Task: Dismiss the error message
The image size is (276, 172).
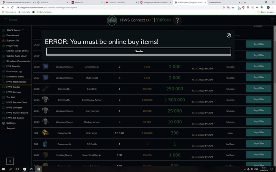Action: pos(138,51)
